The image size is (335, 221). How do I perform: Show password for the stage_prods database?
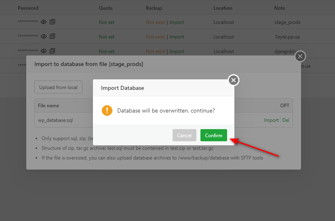click(44, 22)
